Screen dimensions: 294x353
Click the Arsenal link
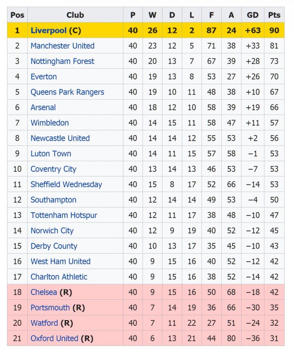pos(43,107)
